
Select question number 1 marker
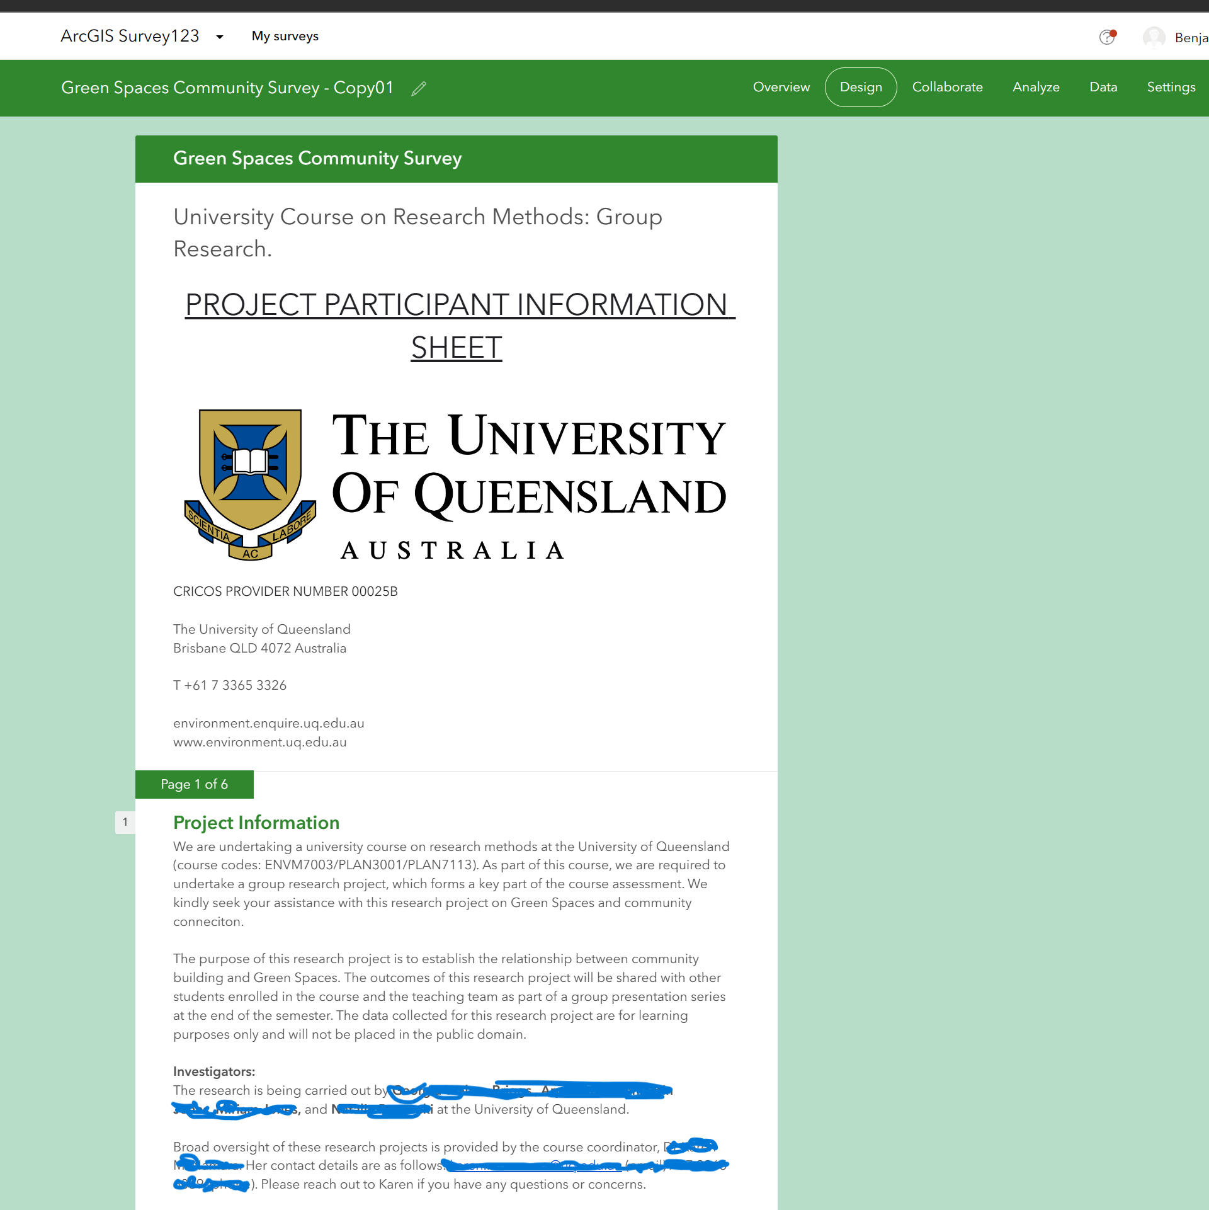click(x=125, y=822)
